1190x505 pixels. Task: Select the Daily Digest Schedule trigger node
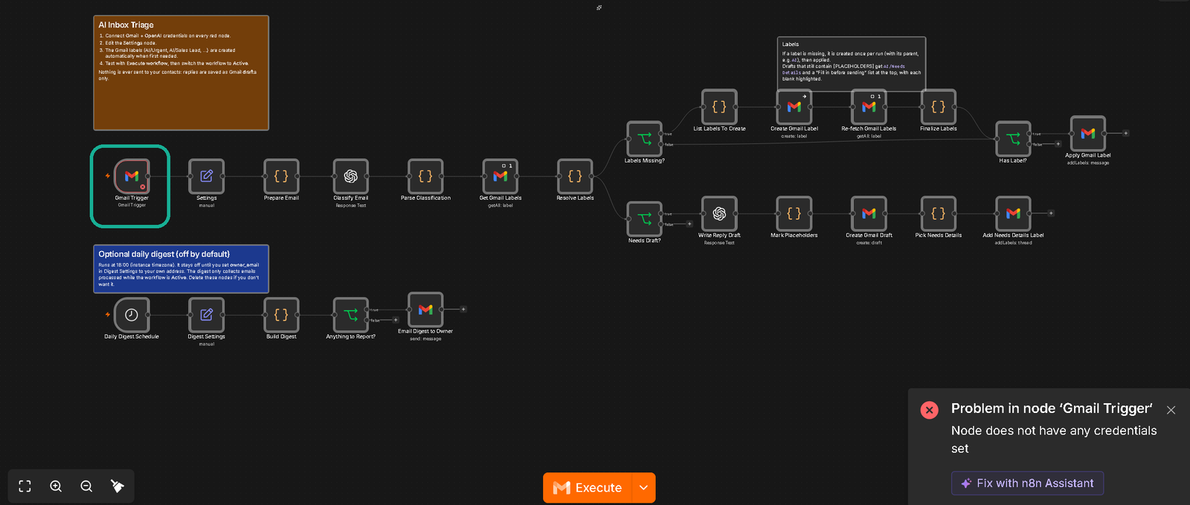pyautogui.click(x=132, y=315)
